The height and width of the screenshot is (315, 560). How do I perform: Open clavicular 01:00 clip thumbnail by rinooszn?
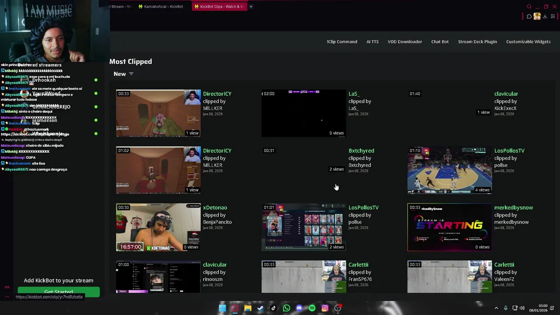pos(158,277)
